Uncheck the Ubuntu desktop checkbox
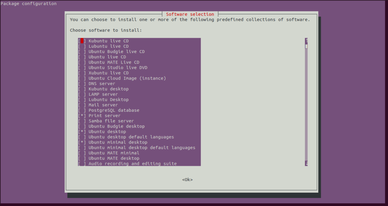 82,131
